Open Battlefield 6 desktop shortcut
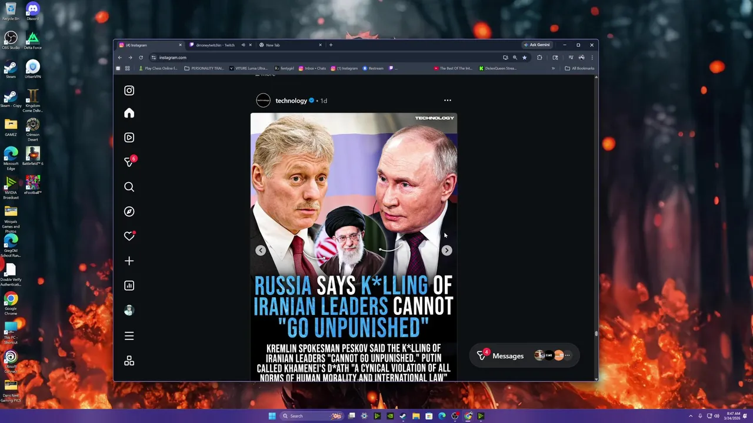The height and width of the screenshot is (423, 753). coord(32,156)
